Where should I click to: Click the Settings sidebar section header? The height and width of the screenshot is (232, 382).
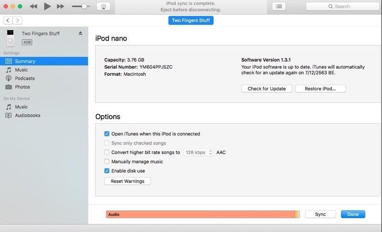click(x=11, y=53)
